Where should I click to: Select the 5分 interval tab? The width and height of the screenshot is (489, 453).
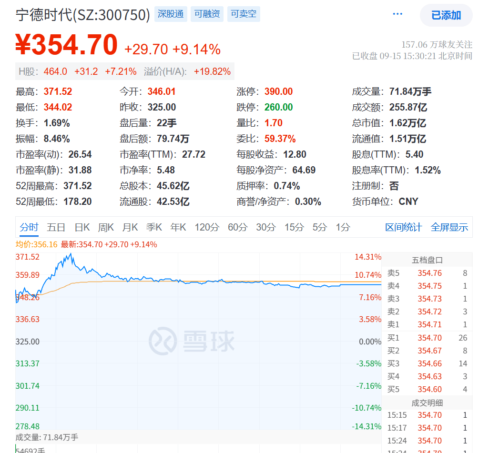coord(320,227)
